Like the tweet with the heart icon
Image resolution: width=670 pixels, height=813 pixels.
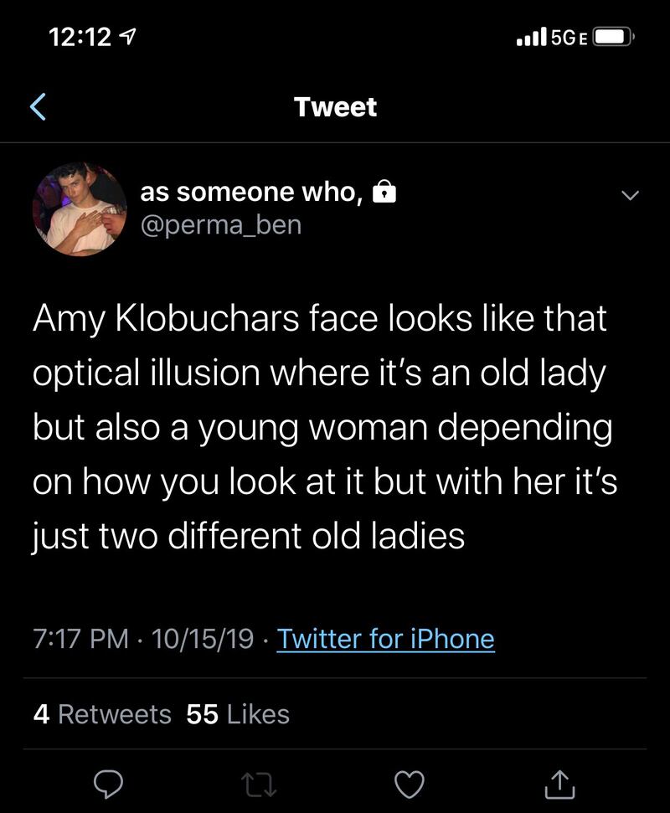410,784
